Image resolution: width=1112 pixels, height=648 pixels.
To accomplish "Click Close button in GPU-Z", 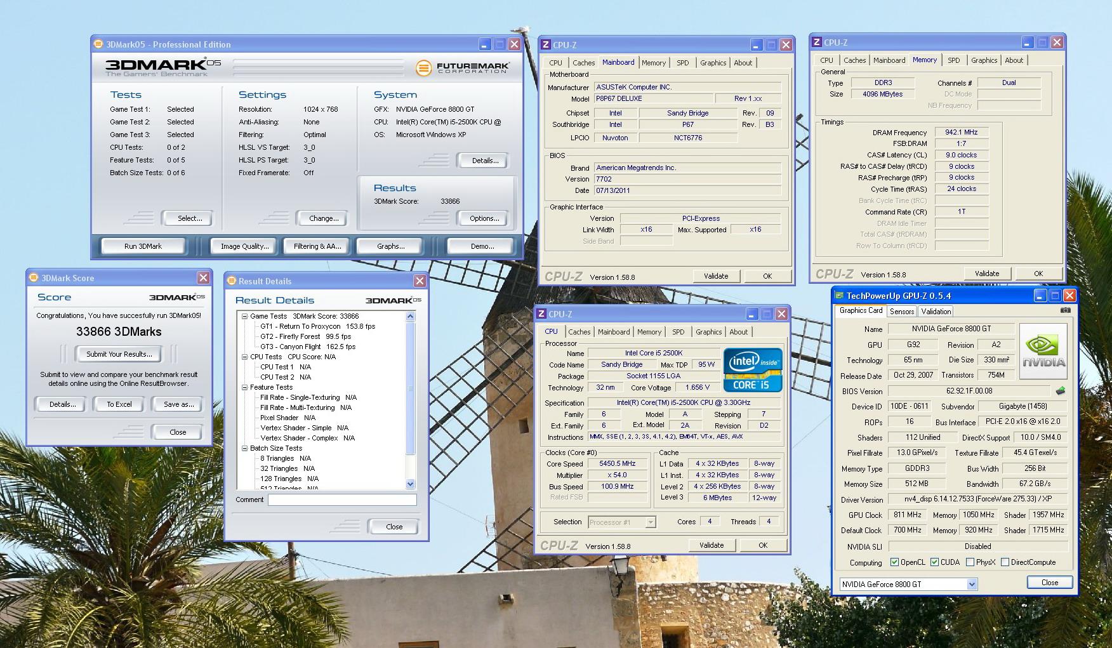I will (1050, 583).
